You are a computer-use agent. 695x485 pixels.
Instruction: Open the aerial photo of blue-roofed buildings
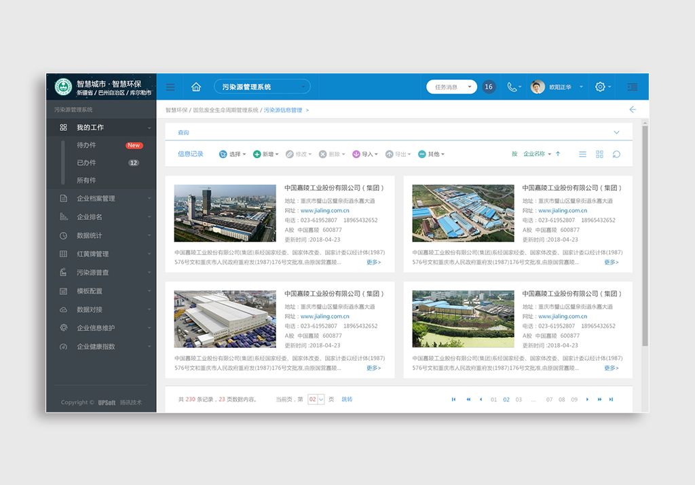tap(463, 213)
